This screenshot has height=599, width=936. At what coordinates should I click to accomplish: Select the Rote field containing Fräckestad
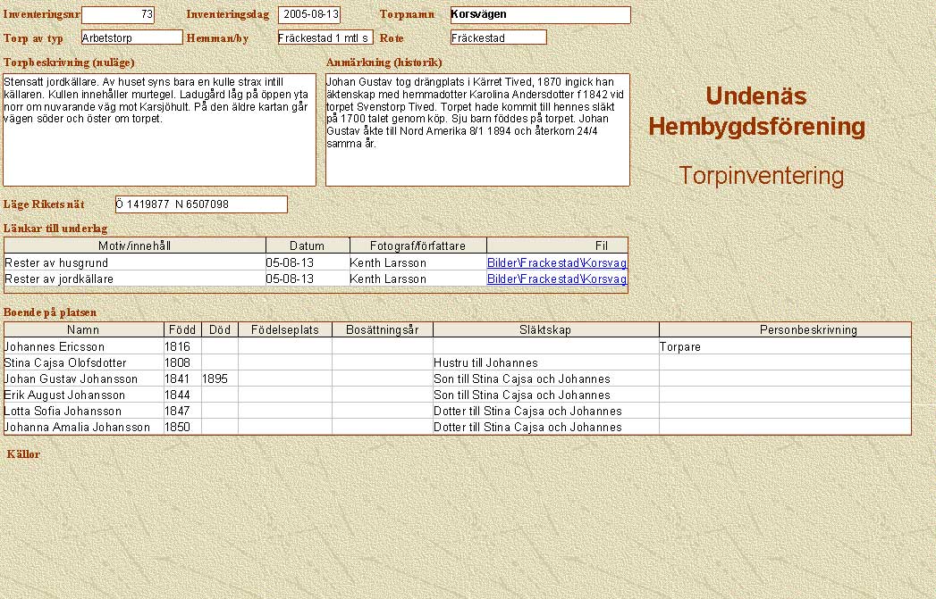(498, 37)
